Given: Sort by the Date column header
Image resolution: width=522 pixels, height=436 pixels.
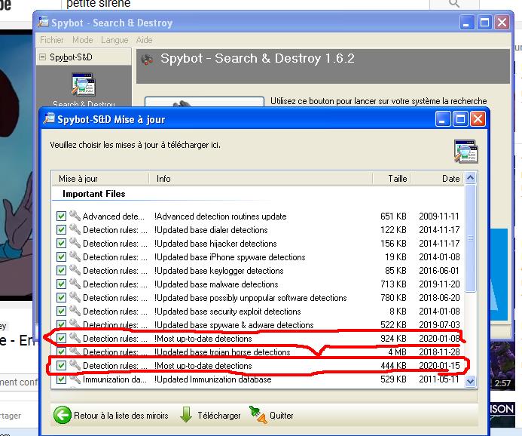Looking at the screenshot, I should tap(437, 179).
